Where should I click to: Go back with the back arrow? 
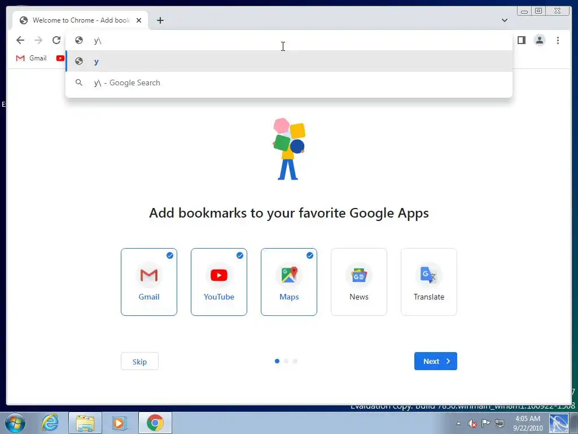[20, 40]
